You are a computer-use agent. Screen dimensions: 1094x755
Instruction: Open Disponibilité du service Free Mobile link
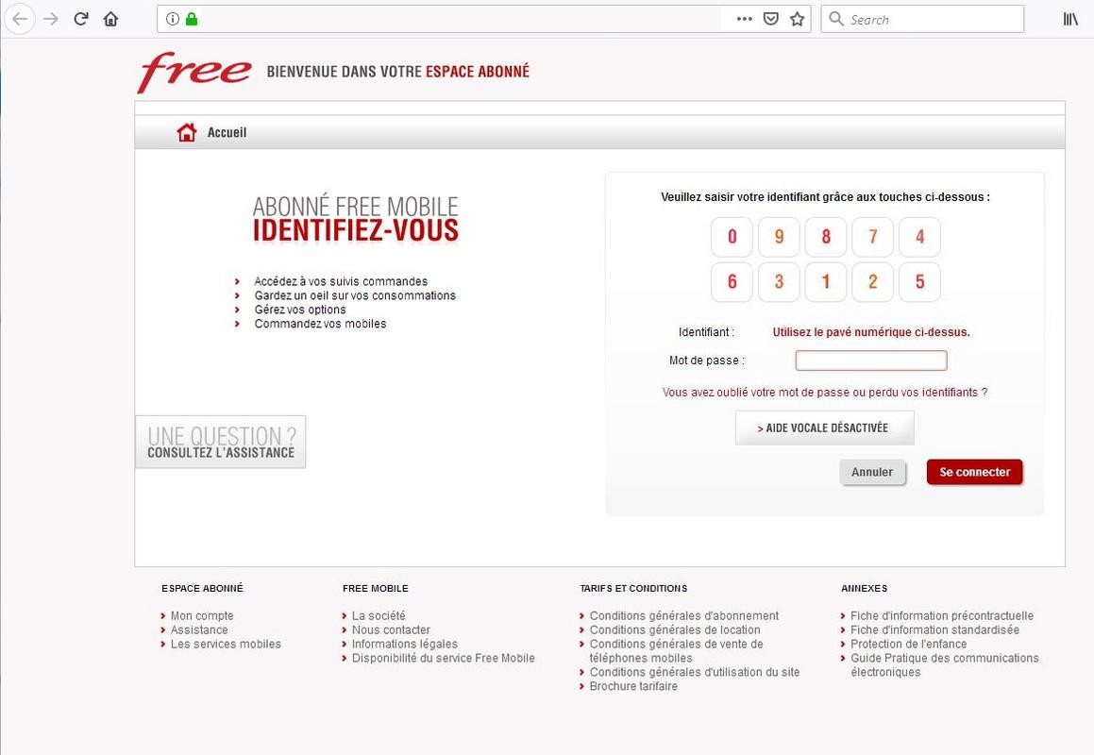(x=443, y=658)
